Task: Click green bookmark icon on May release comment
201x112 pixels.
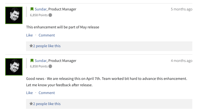Action: pyautogui.click(x=32, y=9)
